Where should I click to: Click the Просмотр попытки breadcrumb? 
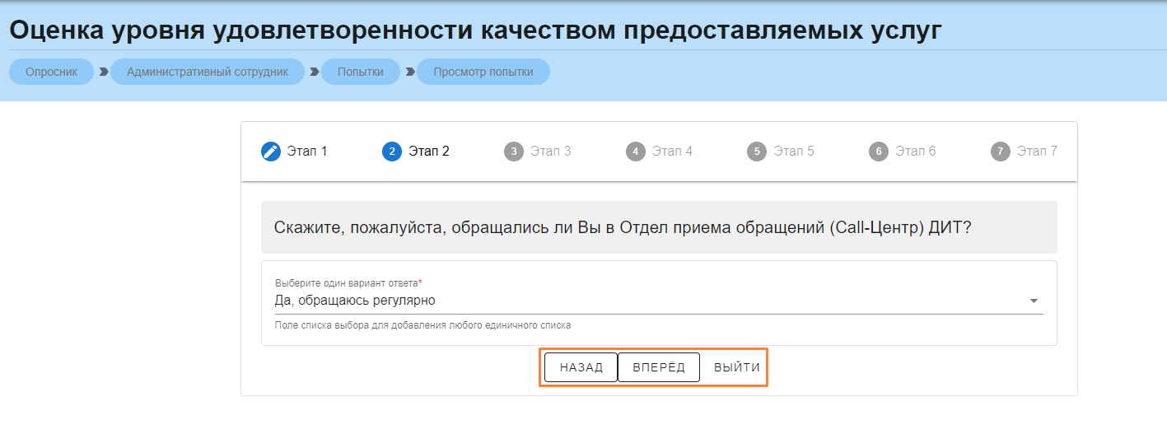tap(483, 72)
